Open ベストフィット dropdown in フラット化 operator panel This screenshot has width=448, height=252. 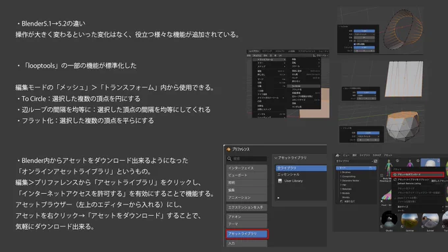[x=368, y=136]
